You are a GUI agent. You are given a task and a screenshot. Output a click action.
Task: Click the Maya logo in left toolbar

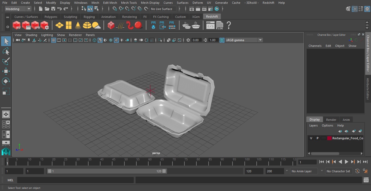click(x=6, y=151)
